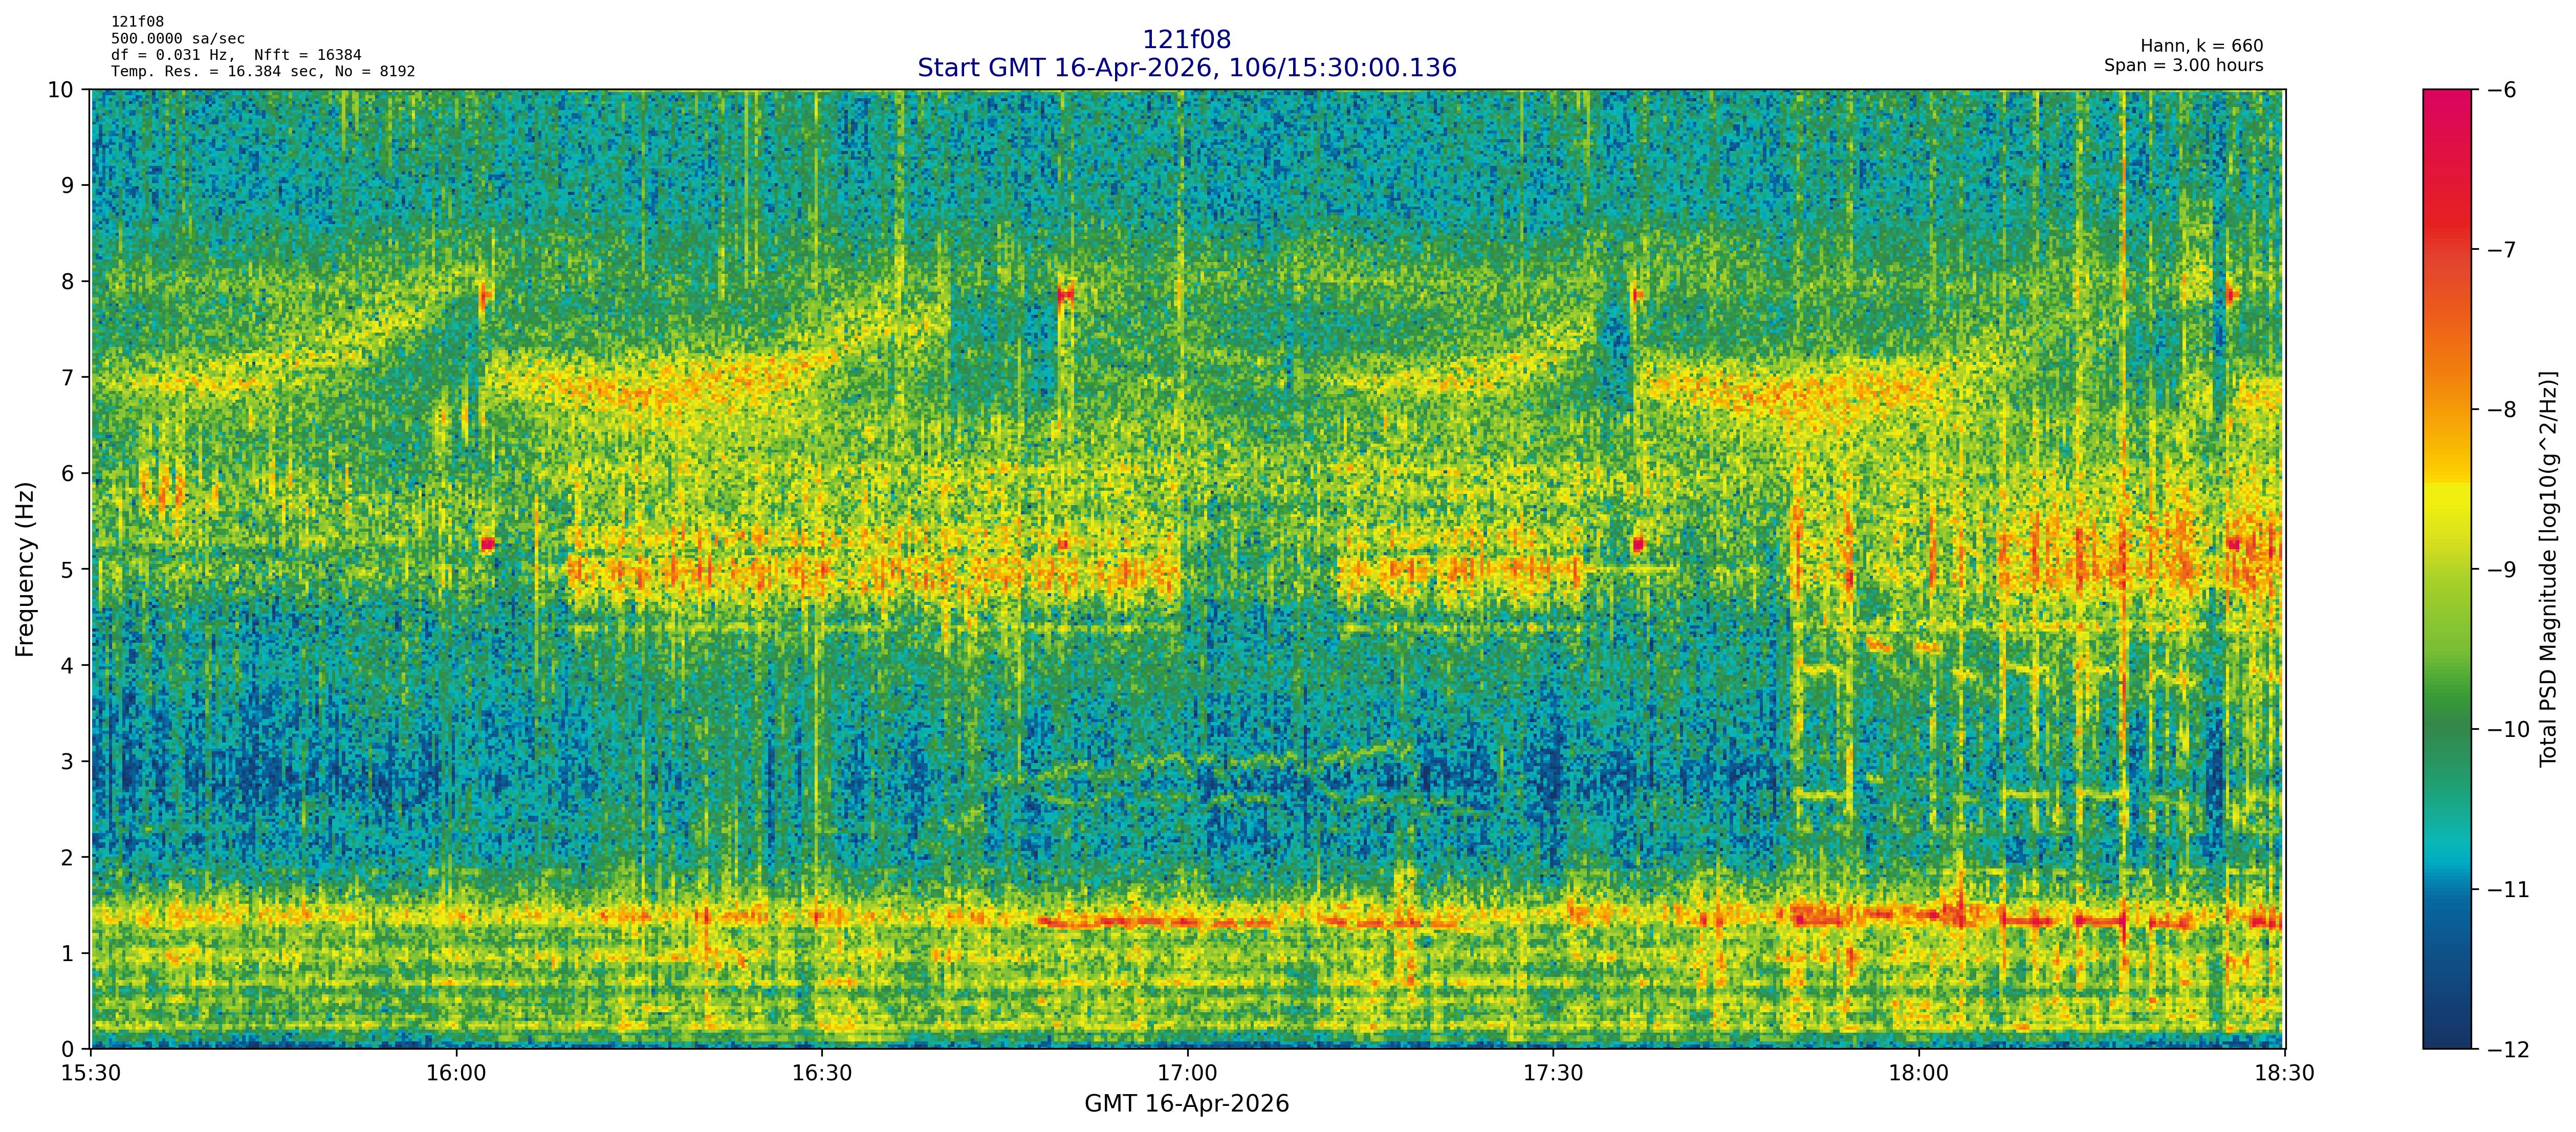The image size is (2576, 1132).
Task: Click the plot title '121f08'
Action: click(x=1186, y=39)
